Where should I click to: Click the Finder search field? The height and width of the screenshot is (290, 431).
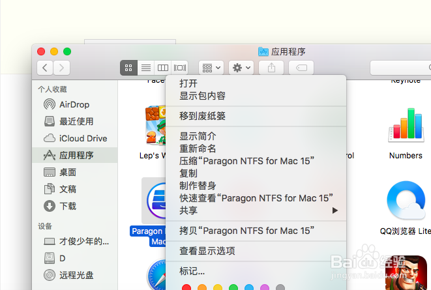400,68
